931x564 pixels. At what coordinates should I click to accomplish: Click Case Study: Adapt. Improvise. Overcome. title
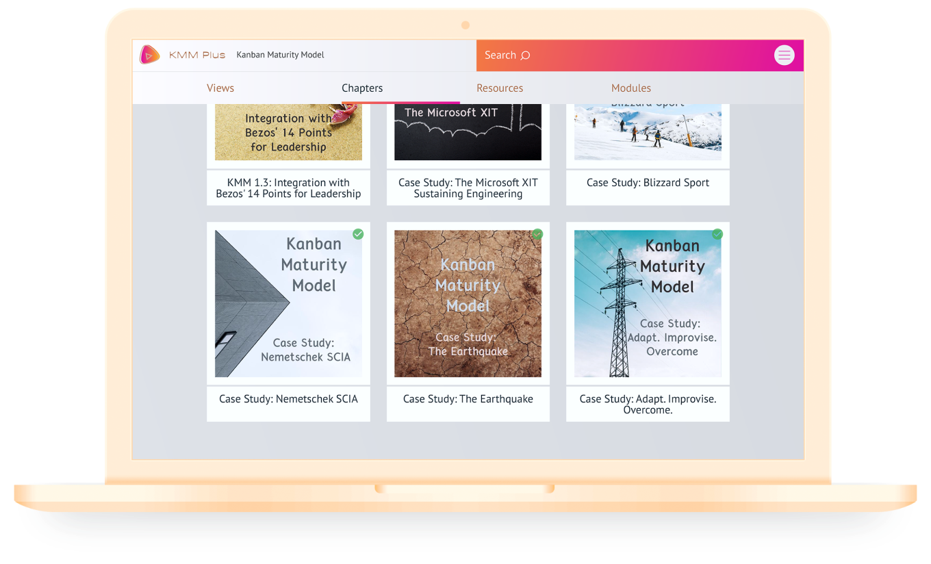pyautogui.click(x=648, y=405)
